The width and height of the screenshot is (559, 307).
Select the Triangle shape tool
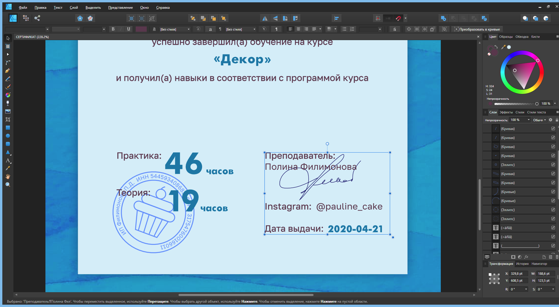pos(8,152)
